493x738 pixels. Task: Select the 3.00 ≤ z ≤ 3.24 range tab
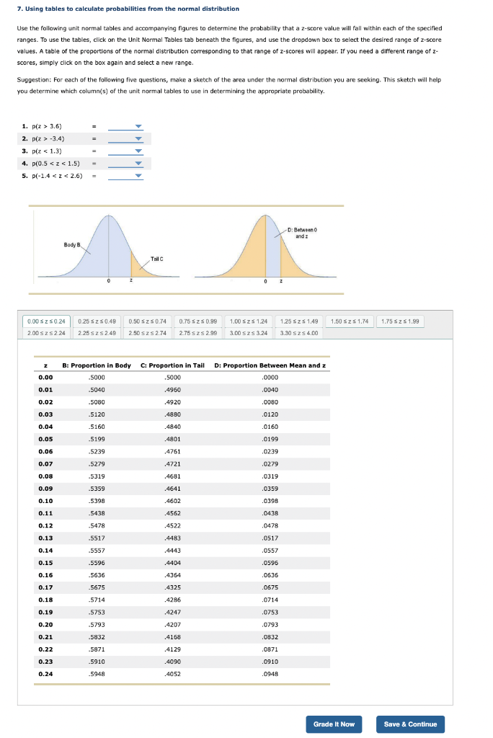[x=250, y=333]
